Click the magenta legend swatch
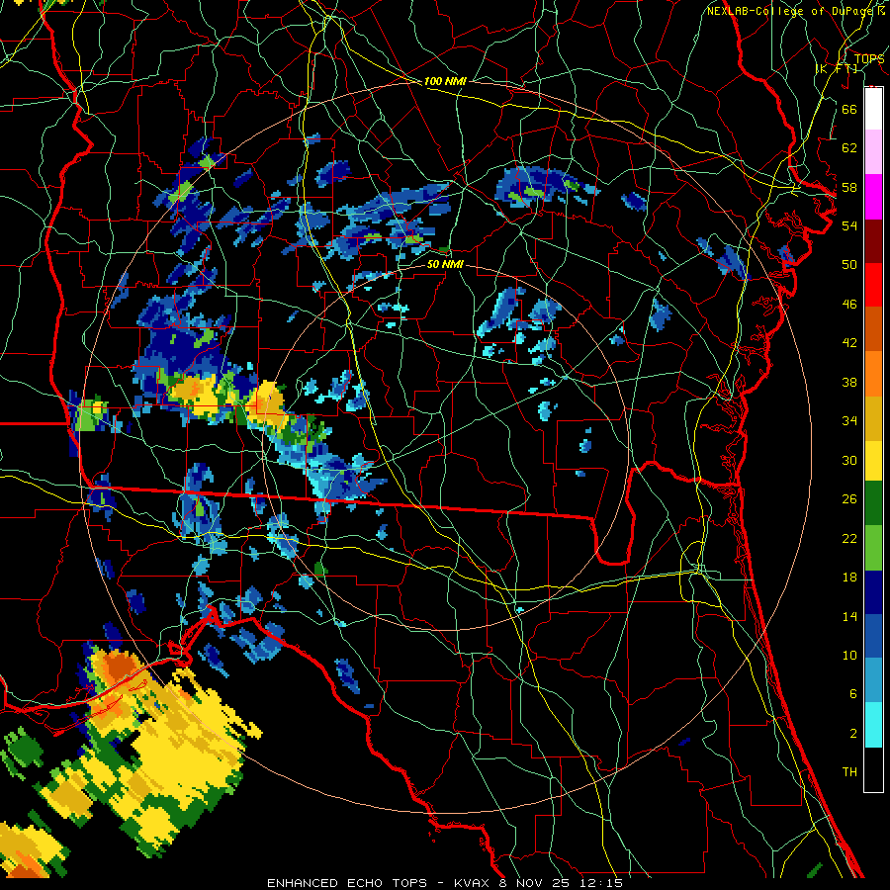 click(873, 197)
